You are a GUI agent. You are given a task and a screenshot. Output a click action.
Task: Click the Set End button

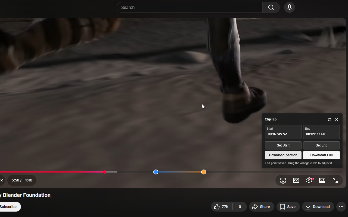click(x=321, y=145)
